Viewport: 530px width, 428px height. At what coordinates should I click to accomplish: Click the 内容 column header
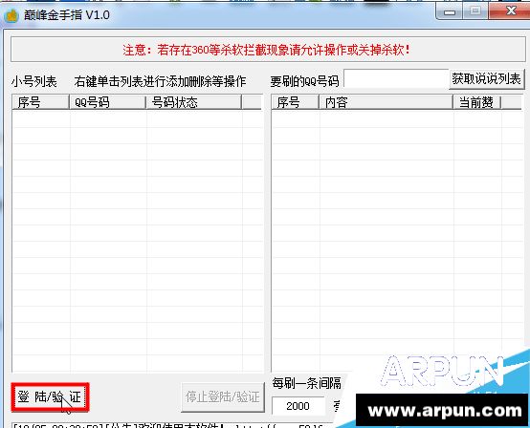coord(386,102)
